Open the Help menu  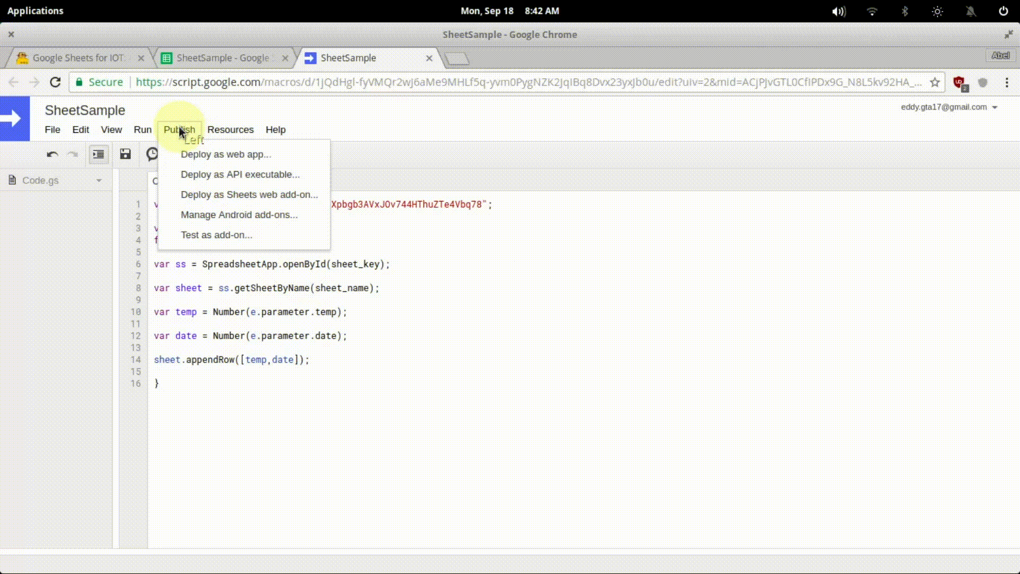[x=275, y=130]
